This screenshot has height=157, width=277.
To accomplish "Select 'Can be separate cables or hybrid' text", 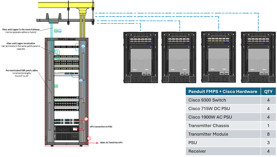I will 21,32.
